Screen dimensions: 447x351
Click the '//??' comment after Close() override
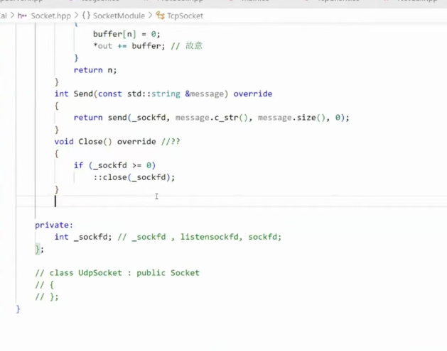[171, 142]
